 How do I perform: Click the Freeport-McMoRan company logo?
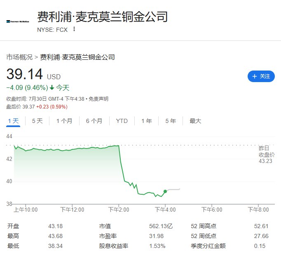pos(18,21)
